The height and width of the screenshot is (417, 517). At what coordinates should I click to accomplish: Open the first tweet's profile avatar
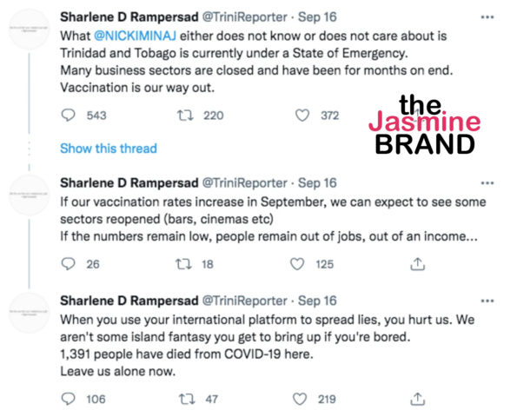(x=29, y=29)
